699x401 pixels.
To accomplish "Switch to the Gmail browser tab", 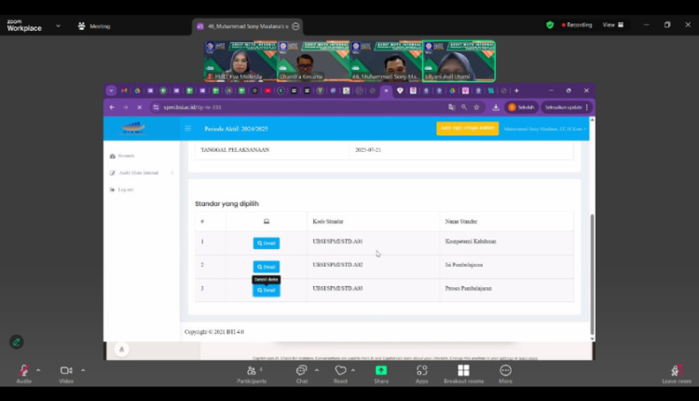I will click(x=124, y=90).
